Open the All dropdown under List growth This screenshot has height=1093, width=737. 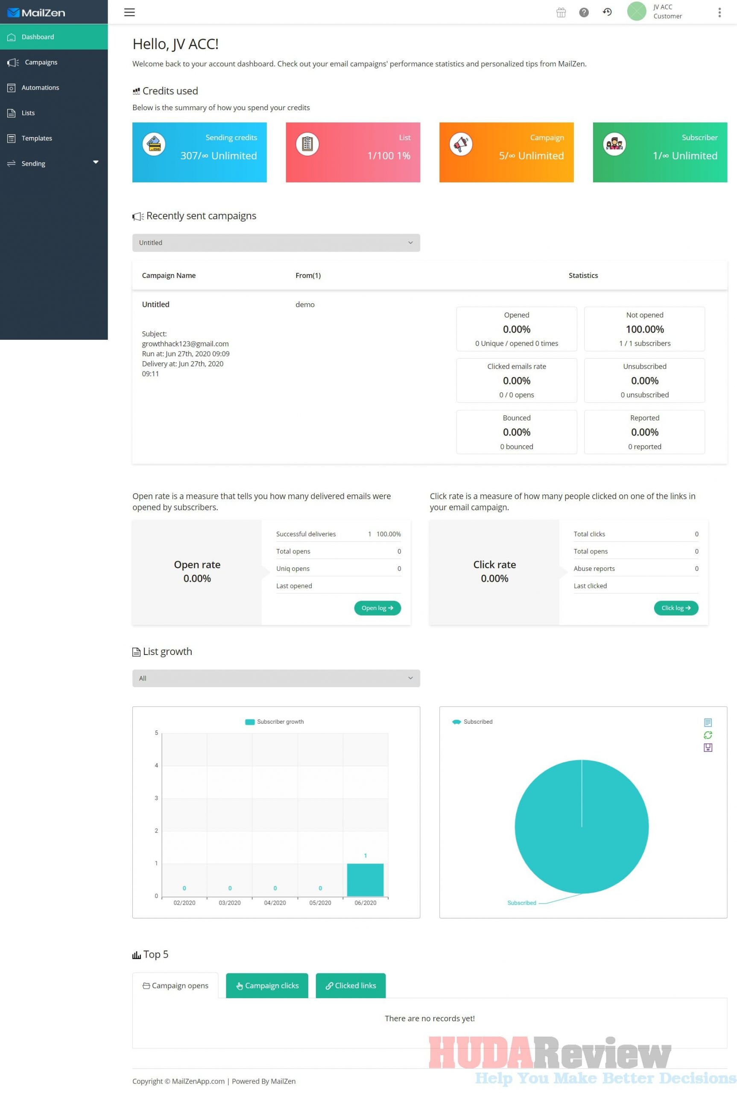276,678
